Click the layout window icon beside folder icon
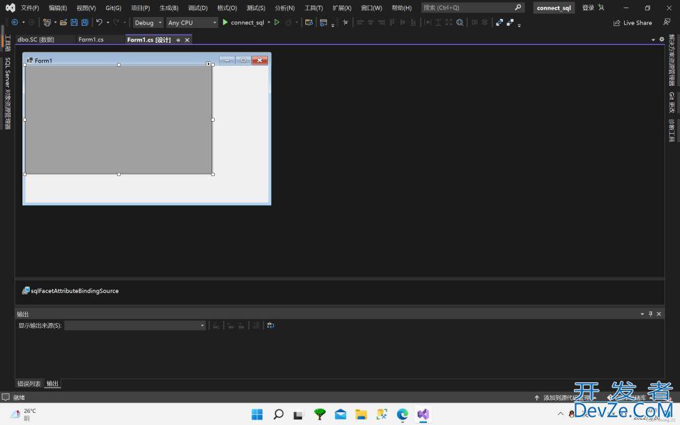Viewport: 680px width, 425px height. pyautogui.click(x=324, y=22)
